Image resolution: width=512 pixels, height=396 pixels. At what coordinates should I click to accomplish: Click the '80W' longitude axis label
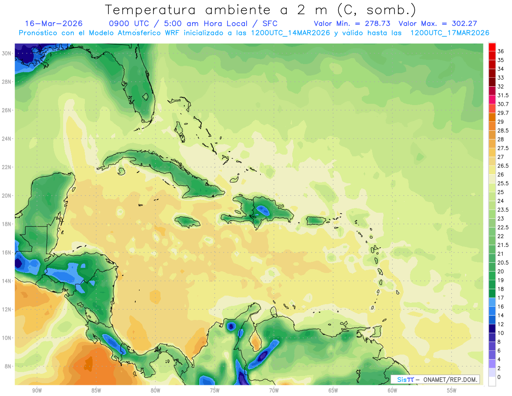pos(155,390)
